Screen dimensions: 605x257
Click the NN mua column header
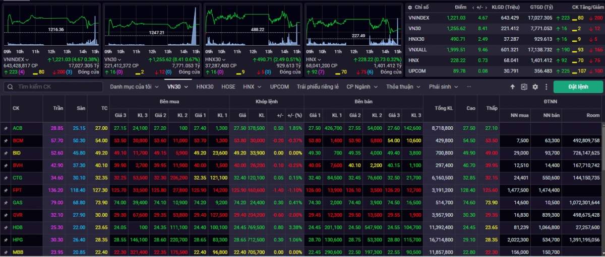coord(519,115)
